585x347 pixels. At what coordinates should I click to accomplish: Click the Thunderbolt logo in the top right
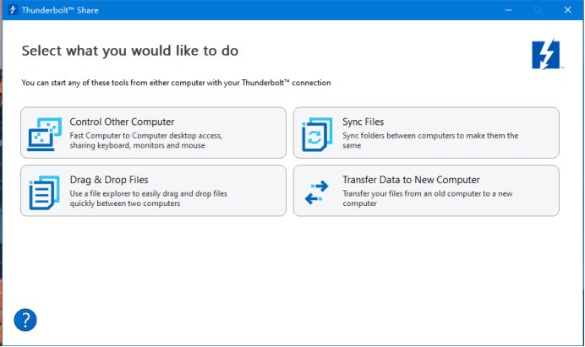545,55
